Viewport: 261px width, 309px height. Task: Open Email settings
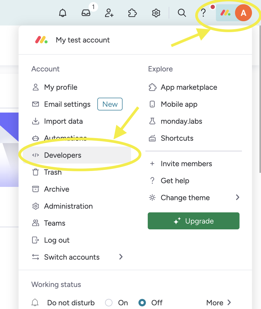(67, 104)
